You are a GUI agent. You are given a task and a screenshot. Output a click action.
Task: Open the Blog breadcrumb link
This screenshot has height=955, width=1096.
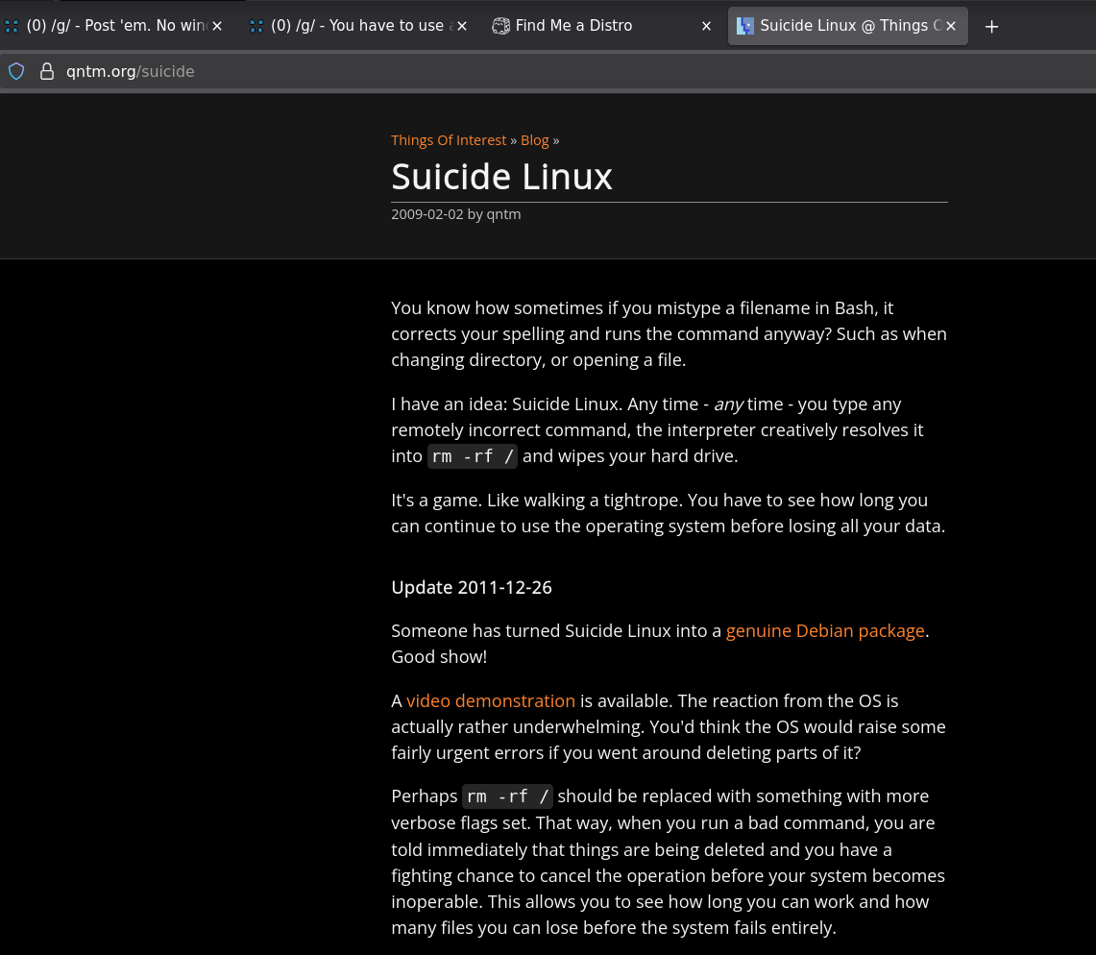pyautogui.click(x=535, y=140)
